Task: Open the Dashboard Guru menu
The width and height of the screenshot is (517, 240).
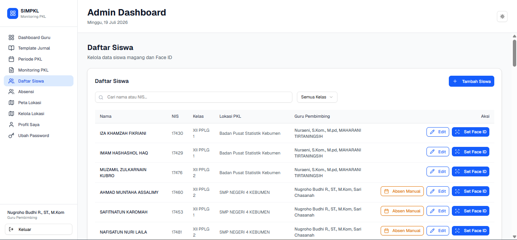Action: (39, 37)
